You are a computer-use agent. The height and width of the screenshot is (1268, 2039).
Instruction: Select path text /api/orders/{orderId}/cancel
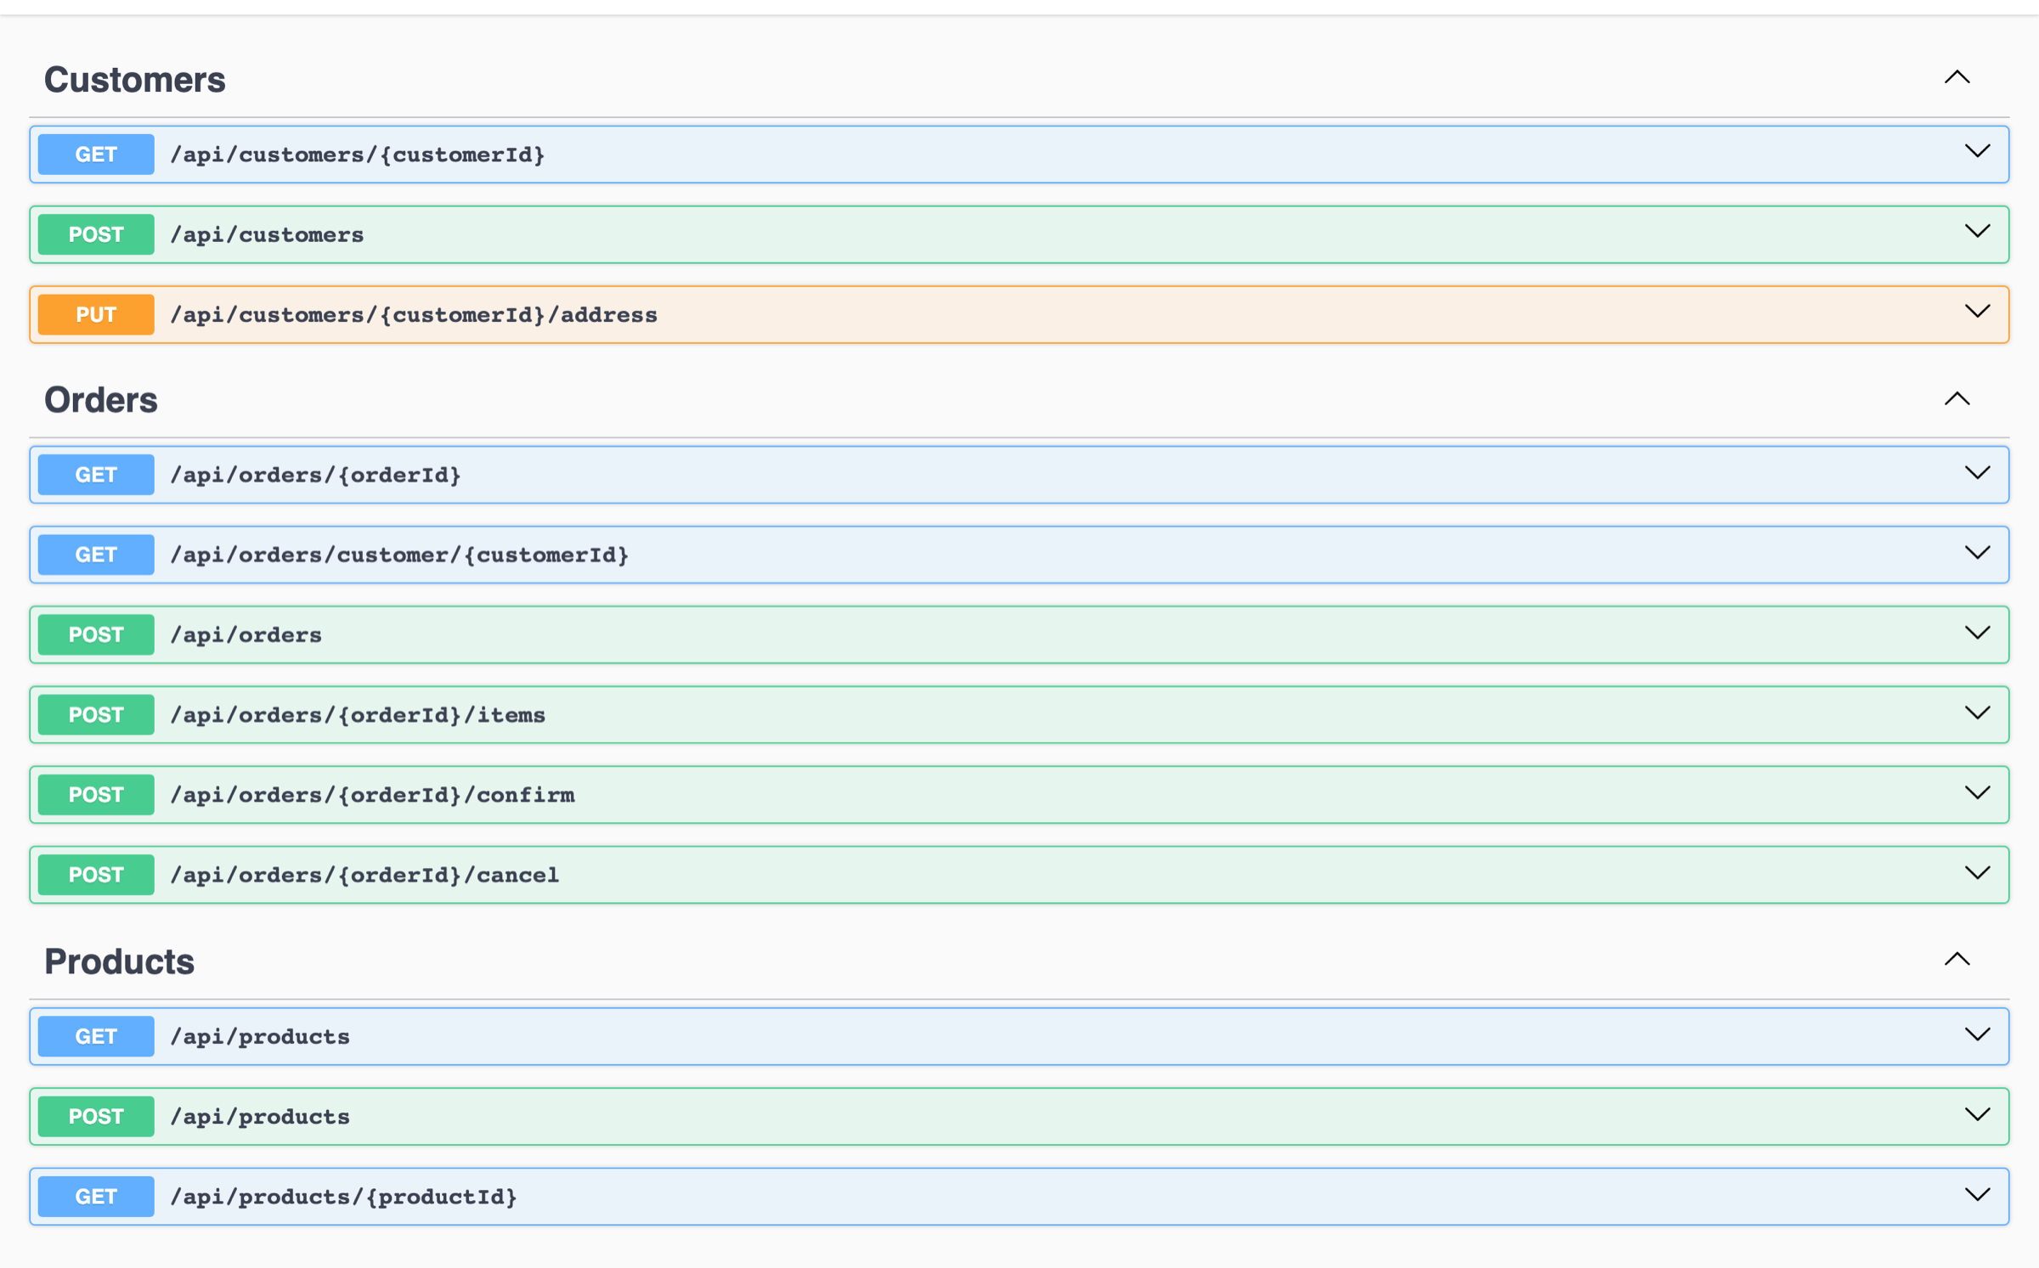[x=364, y=875]
